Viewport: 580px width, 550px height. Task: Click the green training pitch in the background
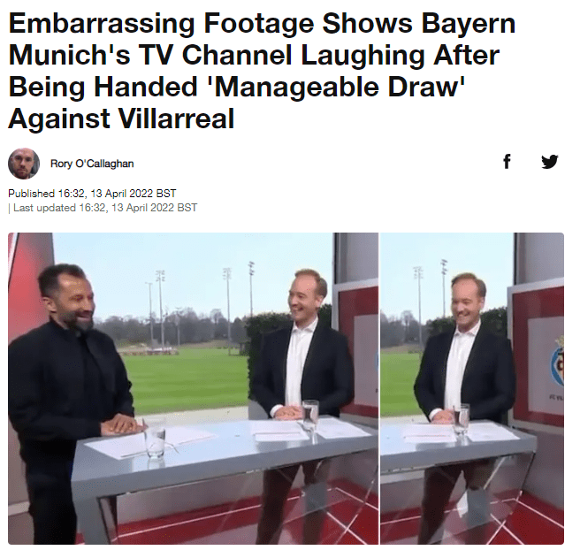tap(185, 379)
